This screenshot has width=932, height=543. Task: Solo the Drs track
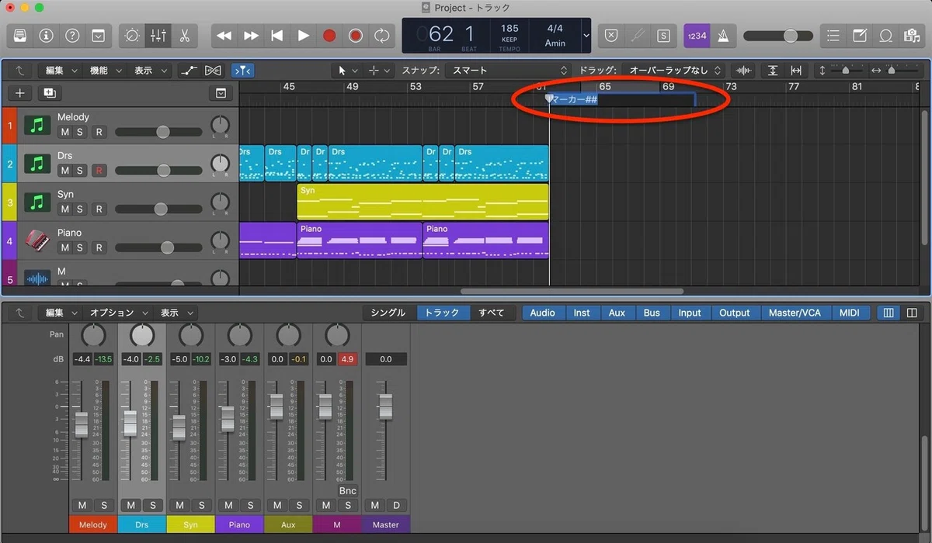tap(81, 170)
